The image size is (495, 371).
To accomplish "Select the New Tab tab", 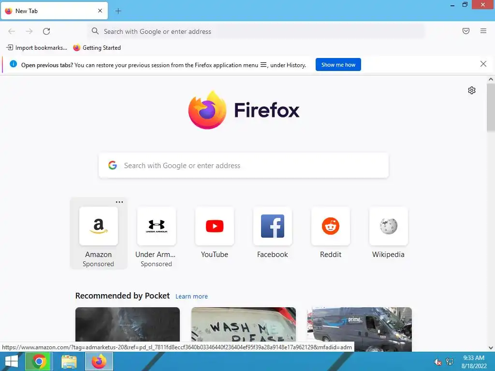I will [54, 11].
